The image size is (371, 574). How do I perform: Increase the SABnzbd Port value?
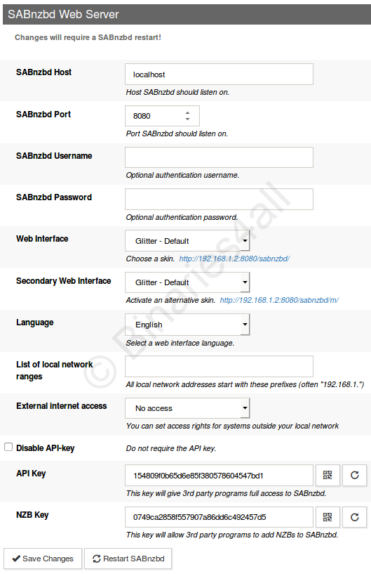(187, 112)
